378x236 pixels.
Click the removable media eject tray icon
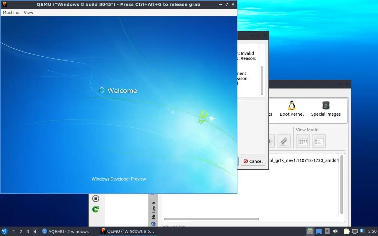[327, 231]
